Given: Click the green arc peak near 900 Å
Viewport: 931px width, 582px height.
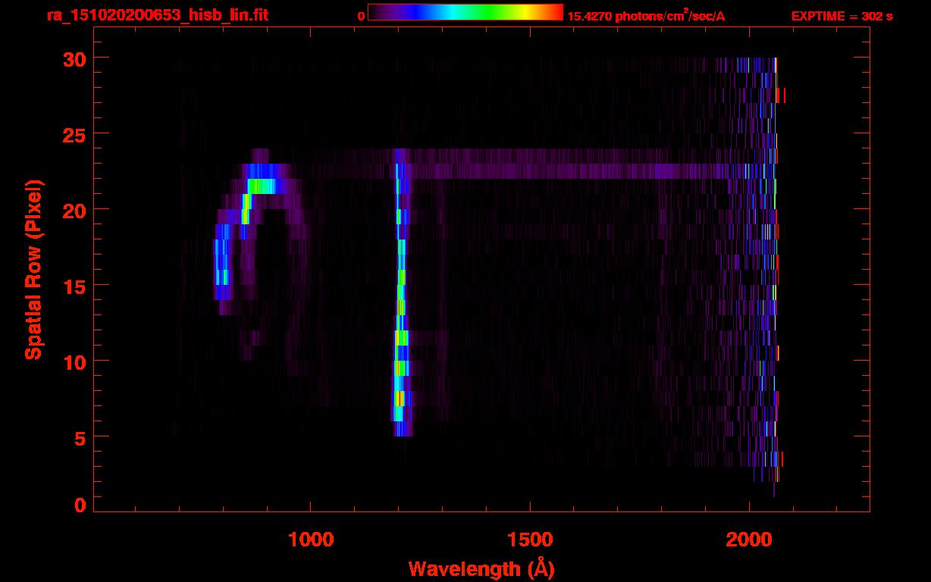Looking at the screenshot, I should (x=265, y=186).
